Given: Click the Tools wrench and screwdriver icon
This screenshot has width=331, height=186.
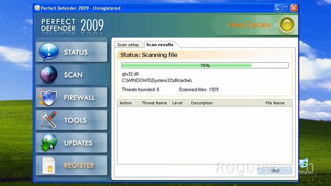Looking at the screenshot, I should point(48,120).
